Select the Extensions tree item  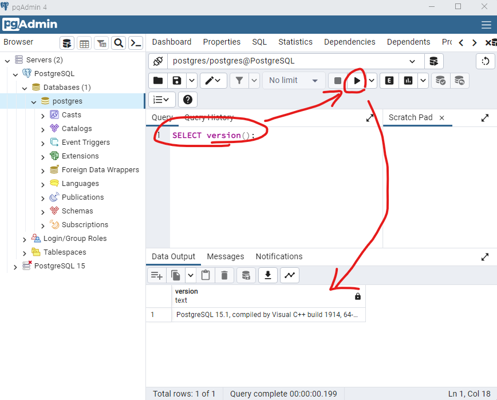pyautogui.click(x=80, y=156)
